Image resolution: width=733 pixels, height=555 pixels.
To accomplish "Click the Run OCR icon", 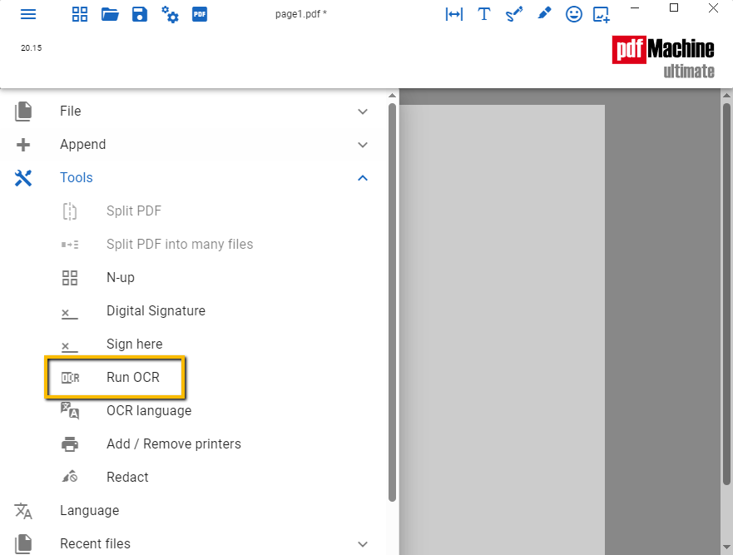I will click(70, 377).
